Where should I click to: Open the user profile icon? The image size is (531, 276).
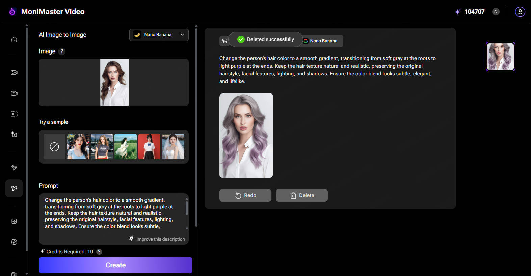click(520, 12)
